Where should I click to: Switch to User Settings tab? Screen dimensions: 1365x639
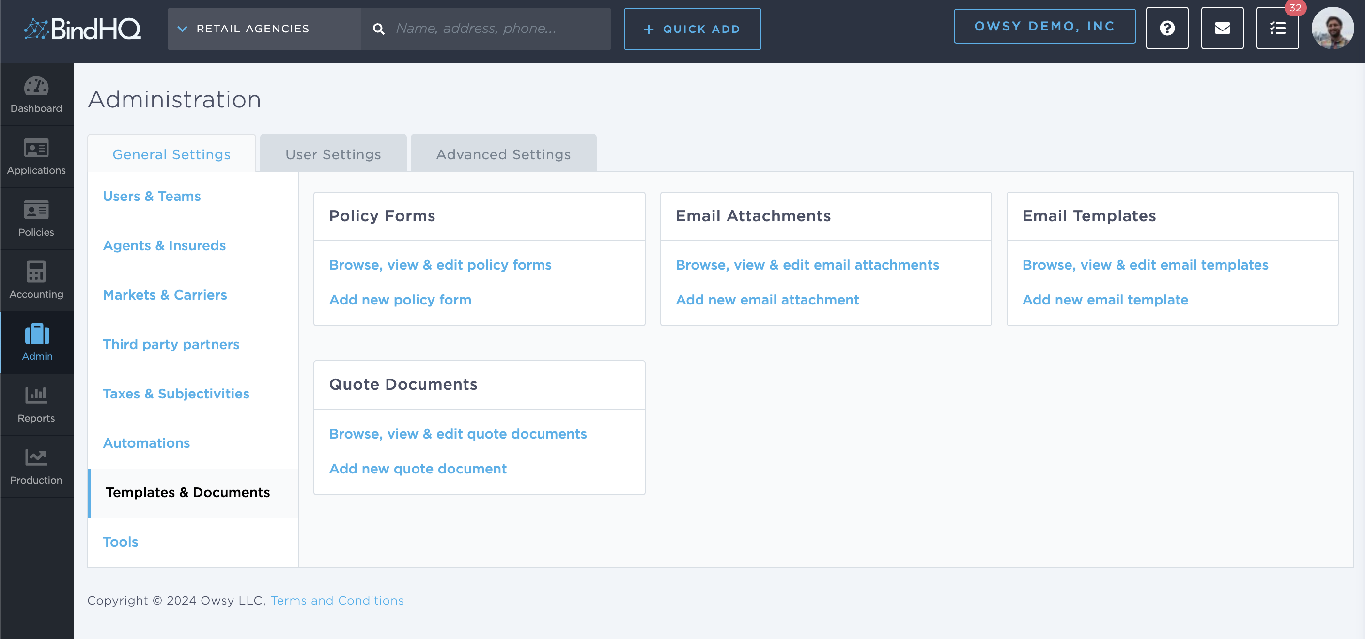333,154
